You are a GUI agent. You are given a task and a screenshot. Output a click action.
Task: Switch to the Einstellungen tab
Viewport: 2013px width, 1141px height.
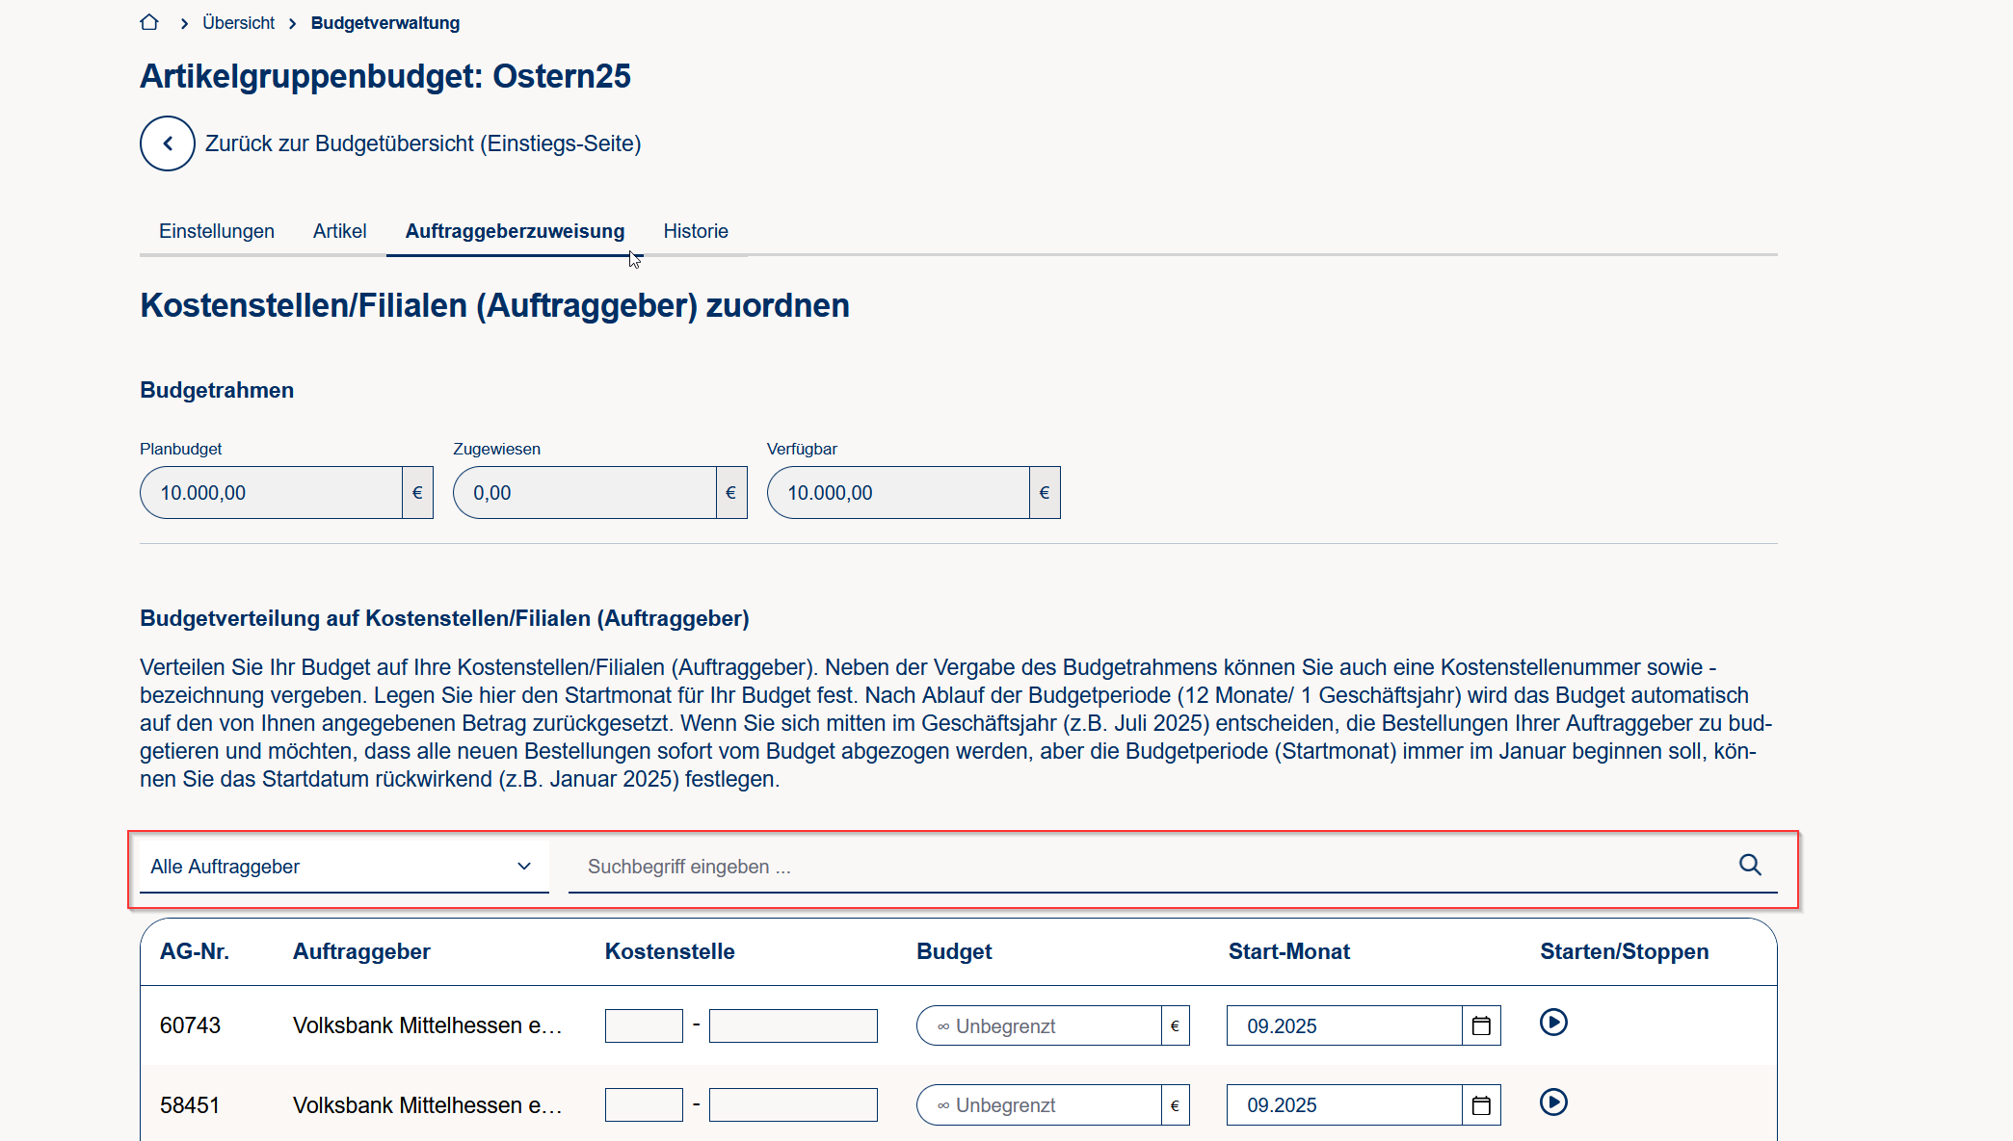tap(217, 231)
